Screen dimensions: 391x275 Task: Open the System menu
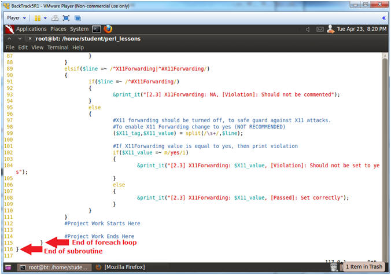(x=79, y=29)
